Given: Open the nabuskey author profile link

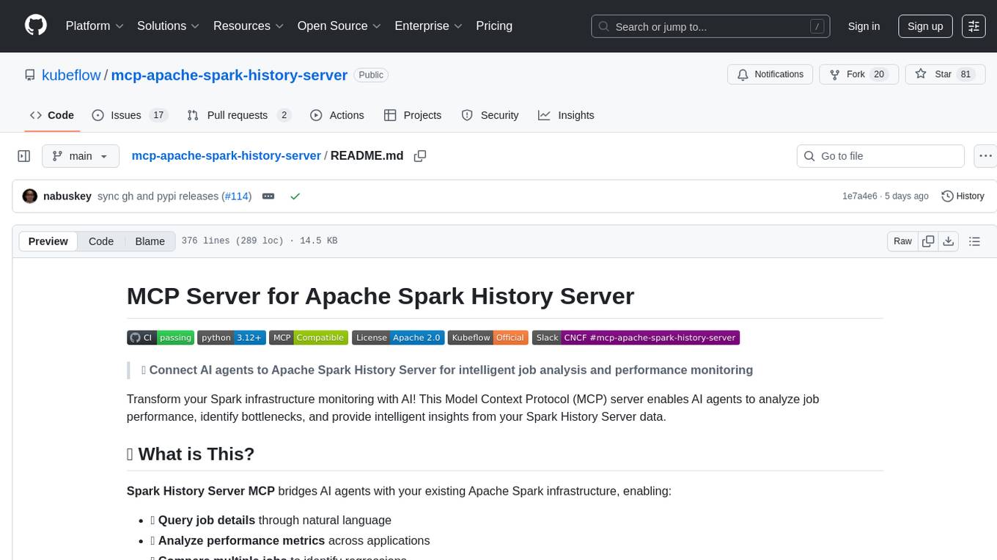Looking at the screenshot, I should (67, 196).
